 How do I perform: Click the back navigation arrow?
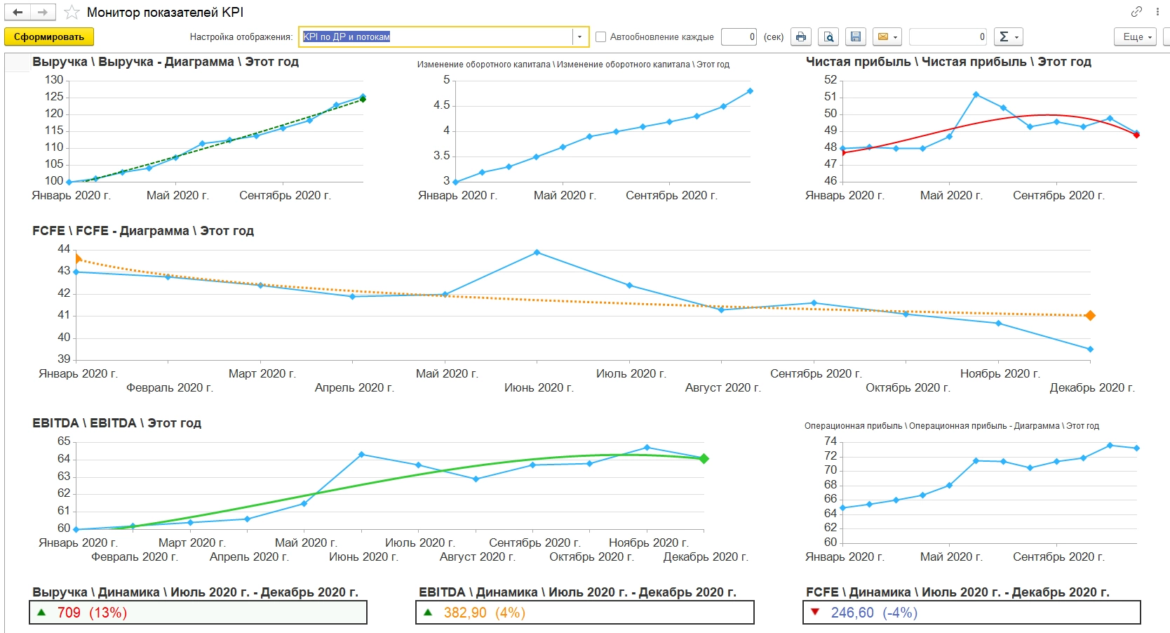click(18, 12)
